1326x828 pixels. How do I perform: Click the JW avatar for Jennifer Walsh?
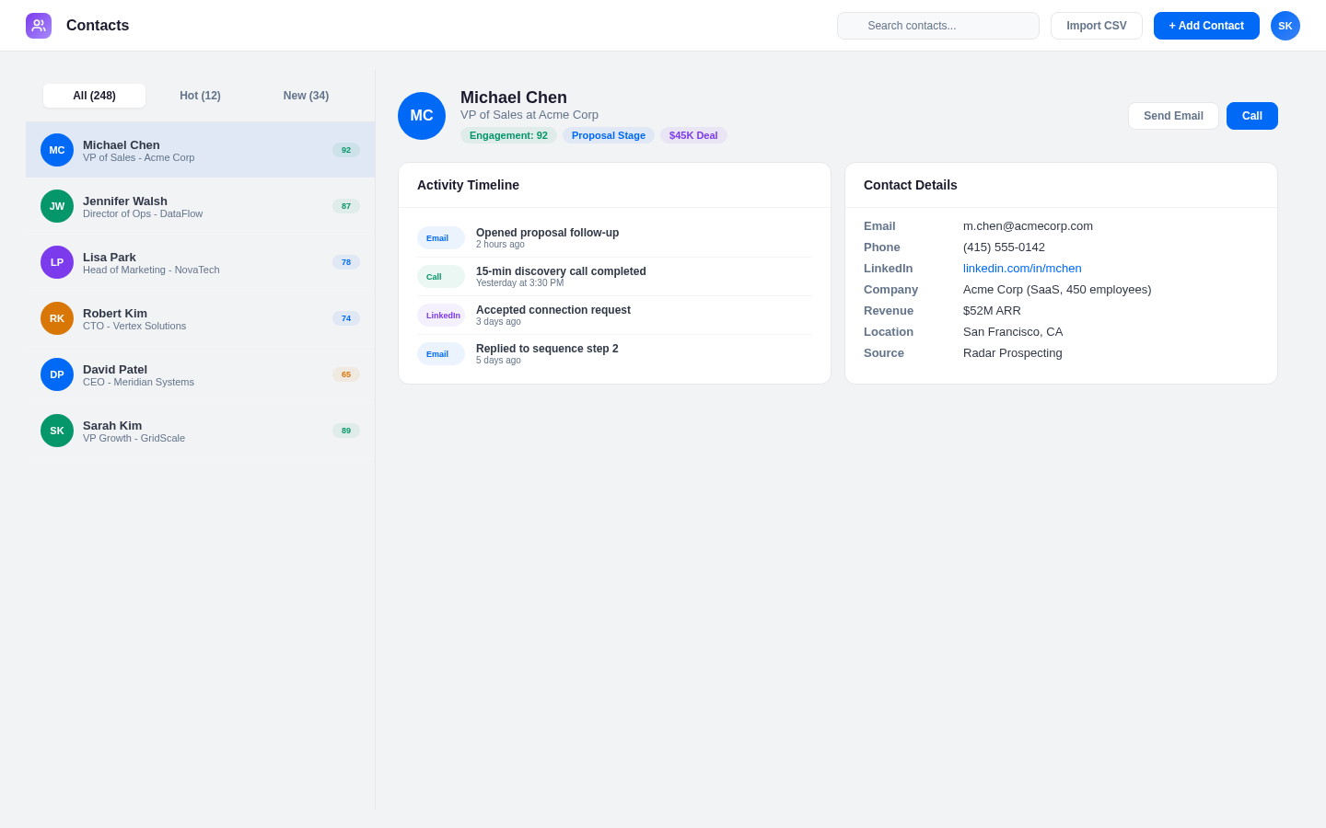[x=57, y=206]
